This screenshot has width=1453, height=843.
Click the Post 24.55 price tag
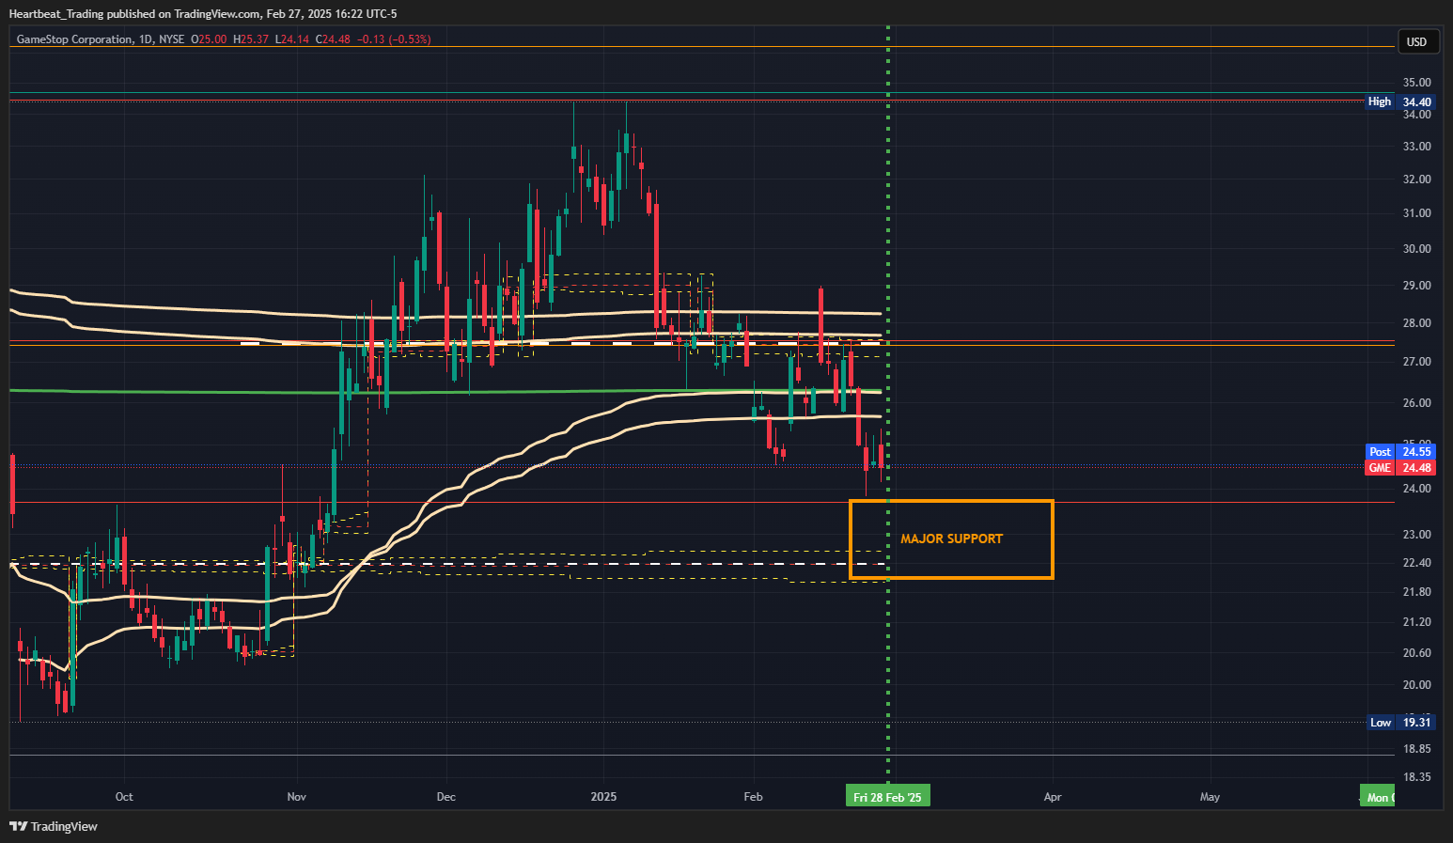[1399, 452]
